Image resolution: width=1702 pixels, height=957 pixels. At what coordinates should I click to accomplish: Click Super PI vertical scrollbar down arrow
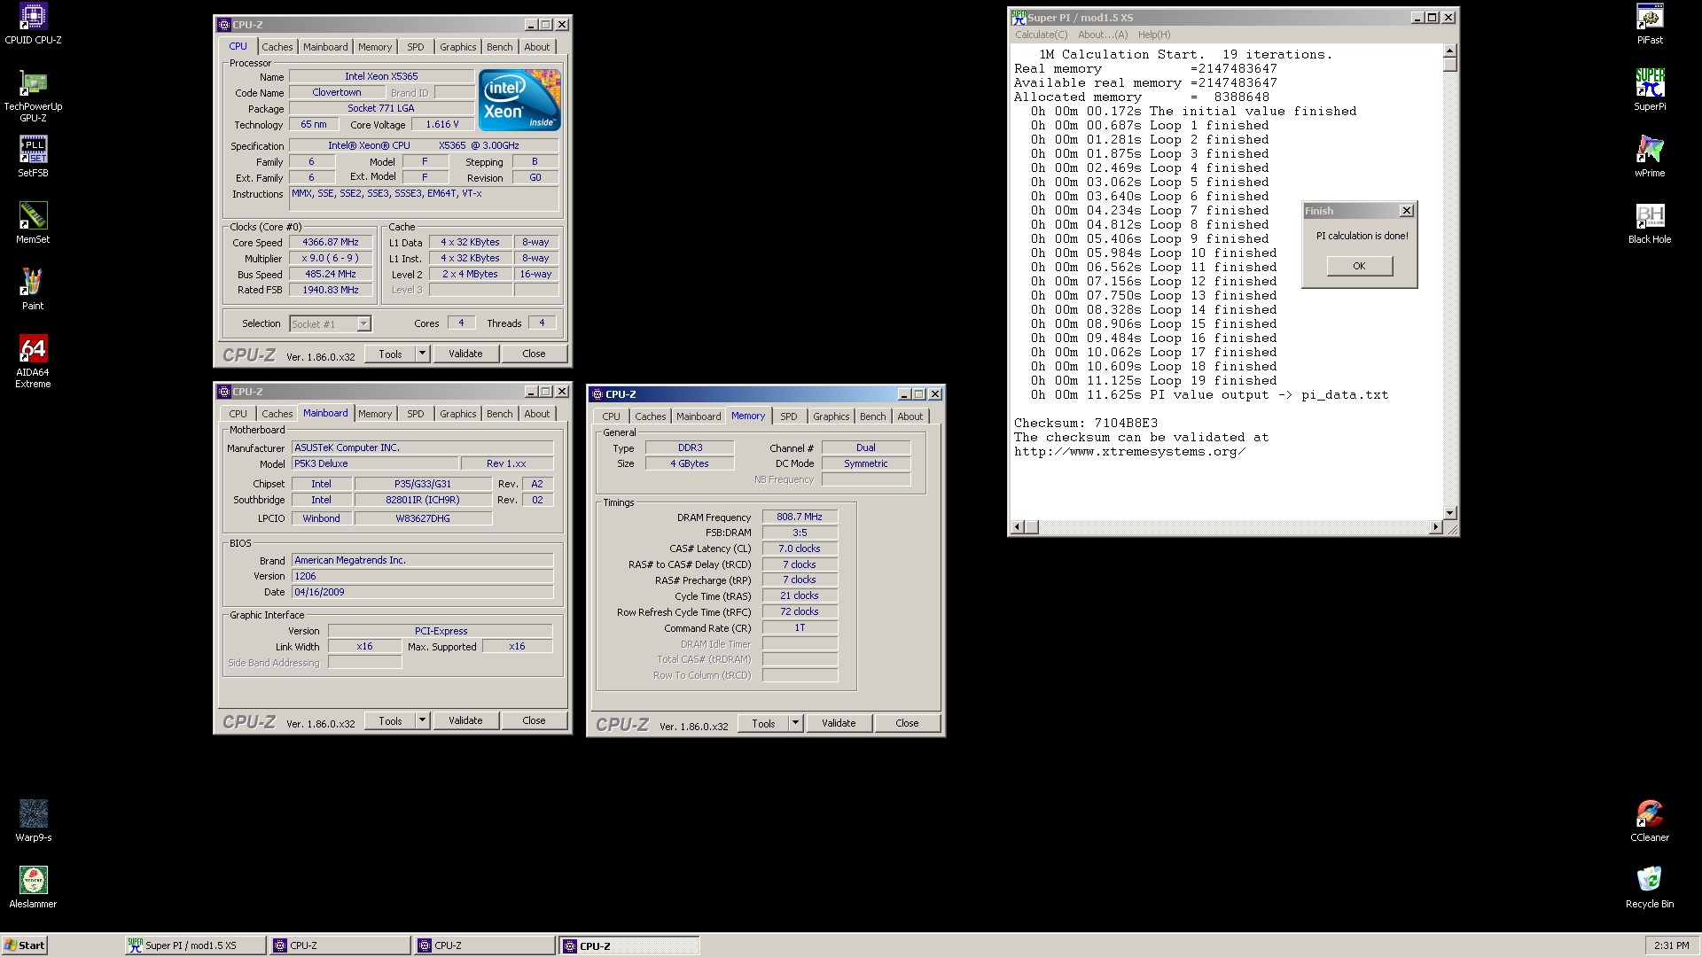[x=1450, y=513]
